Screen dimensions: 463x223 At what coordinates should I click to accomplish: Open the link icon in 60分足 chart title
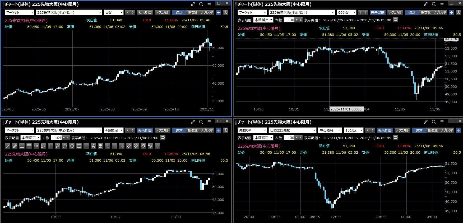click(x=425, y=4)
